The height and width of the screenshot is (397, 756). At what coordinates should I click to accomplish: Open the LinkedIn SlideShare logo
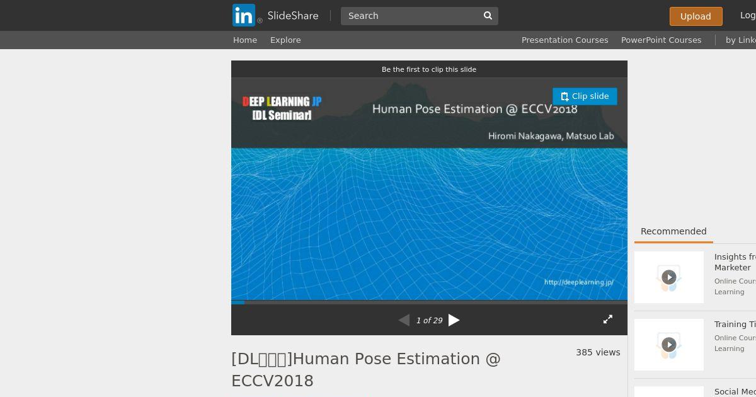pyautogui.click(x=275, y=15)
